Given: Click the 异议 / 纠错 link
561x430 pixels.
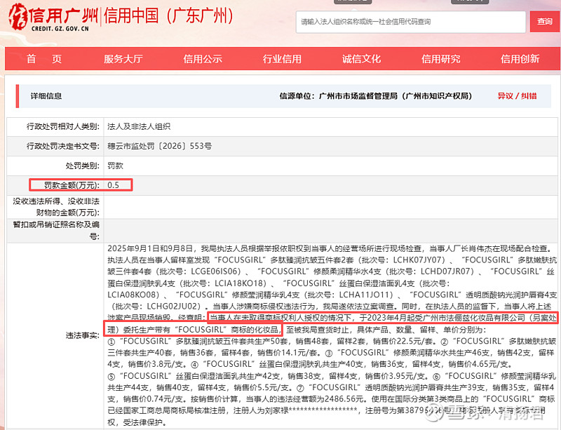Looking at the screenshot, I should pos(517,96).
